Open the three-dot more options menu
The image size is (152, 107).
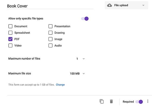pyautogui.click(x=148, y=101)
